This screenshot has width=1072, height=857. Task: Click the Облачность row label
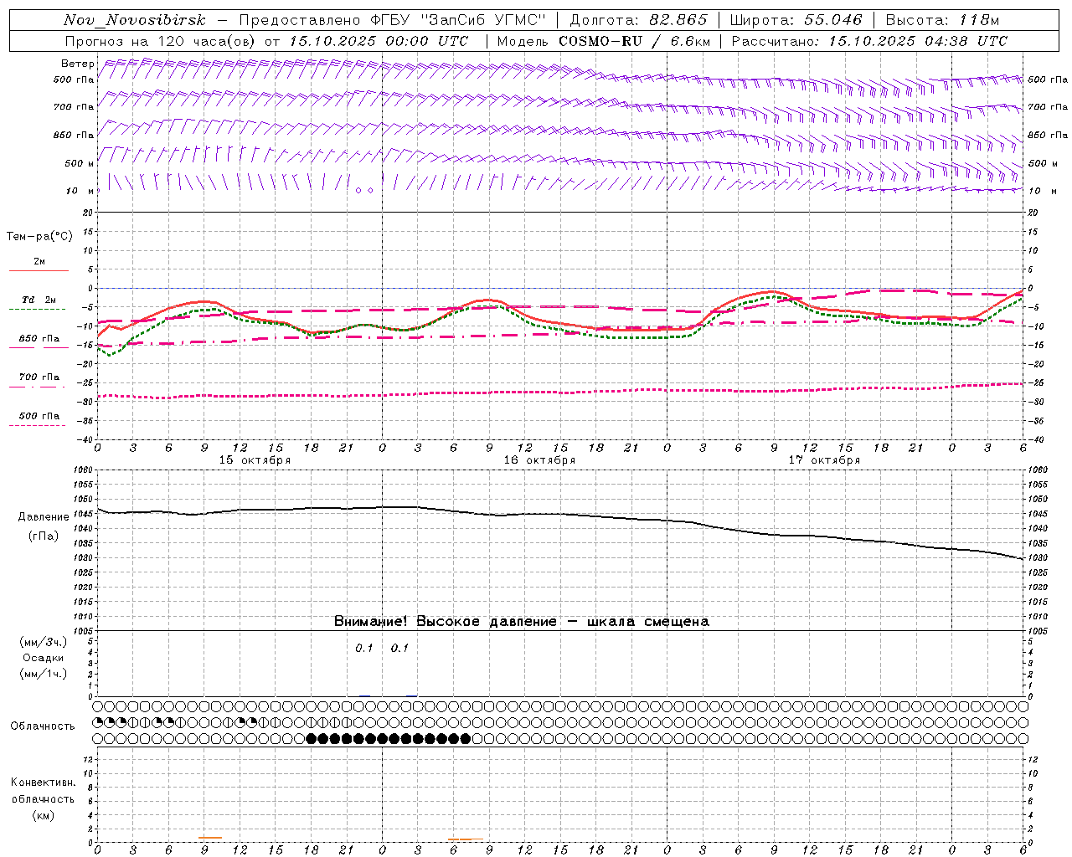tap(42, 726)
